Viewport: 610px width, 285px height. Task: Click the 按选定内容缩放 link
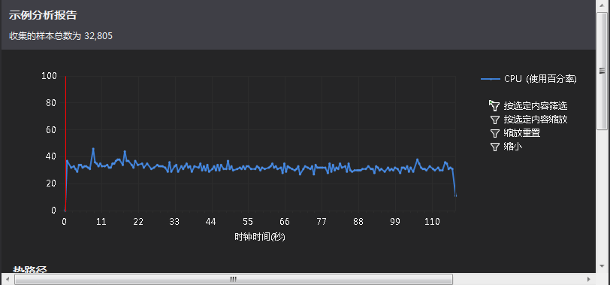[536, 120]
